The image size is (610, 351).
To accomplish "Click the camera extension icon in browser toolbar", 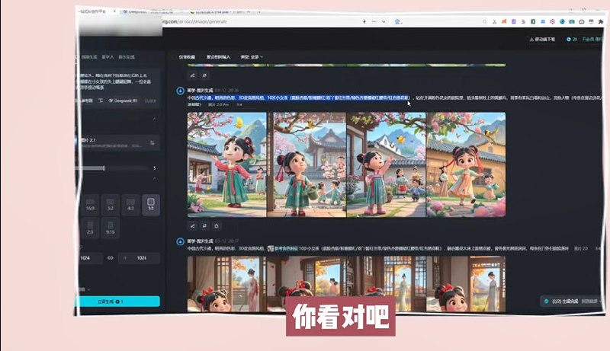I will point(571,21).
